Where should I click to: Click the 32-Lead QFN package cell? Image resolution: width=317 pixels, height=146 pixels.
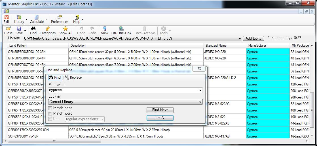pyautogui.click(x=300, y=52)
